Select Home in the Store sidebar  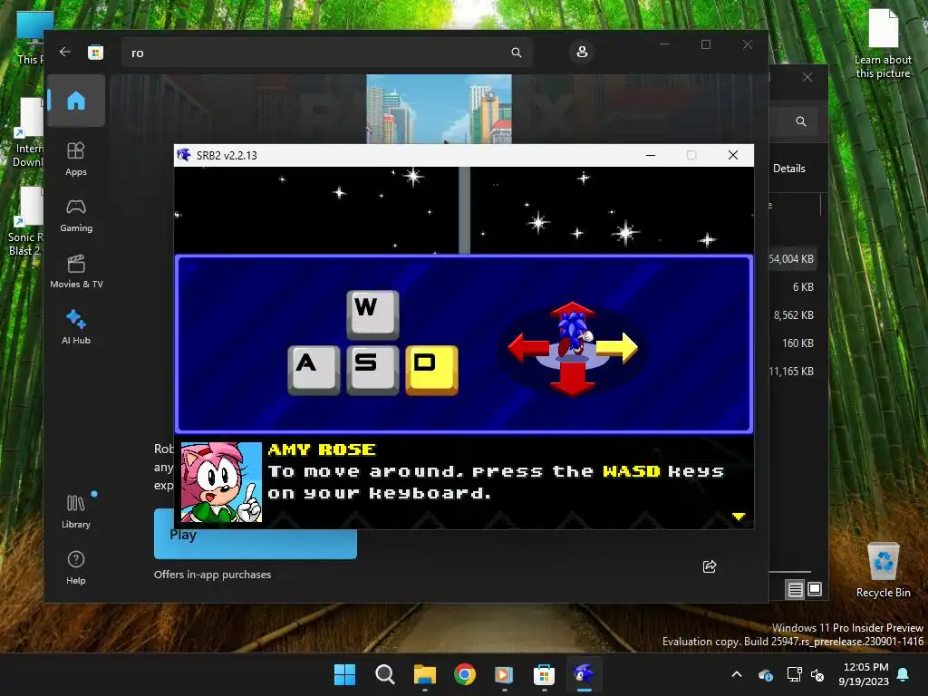(x=76, y=101)
